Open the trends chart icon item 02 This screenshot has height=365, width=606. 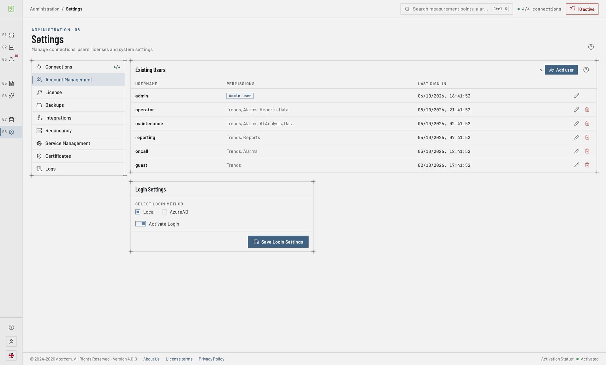coord(11,47)
